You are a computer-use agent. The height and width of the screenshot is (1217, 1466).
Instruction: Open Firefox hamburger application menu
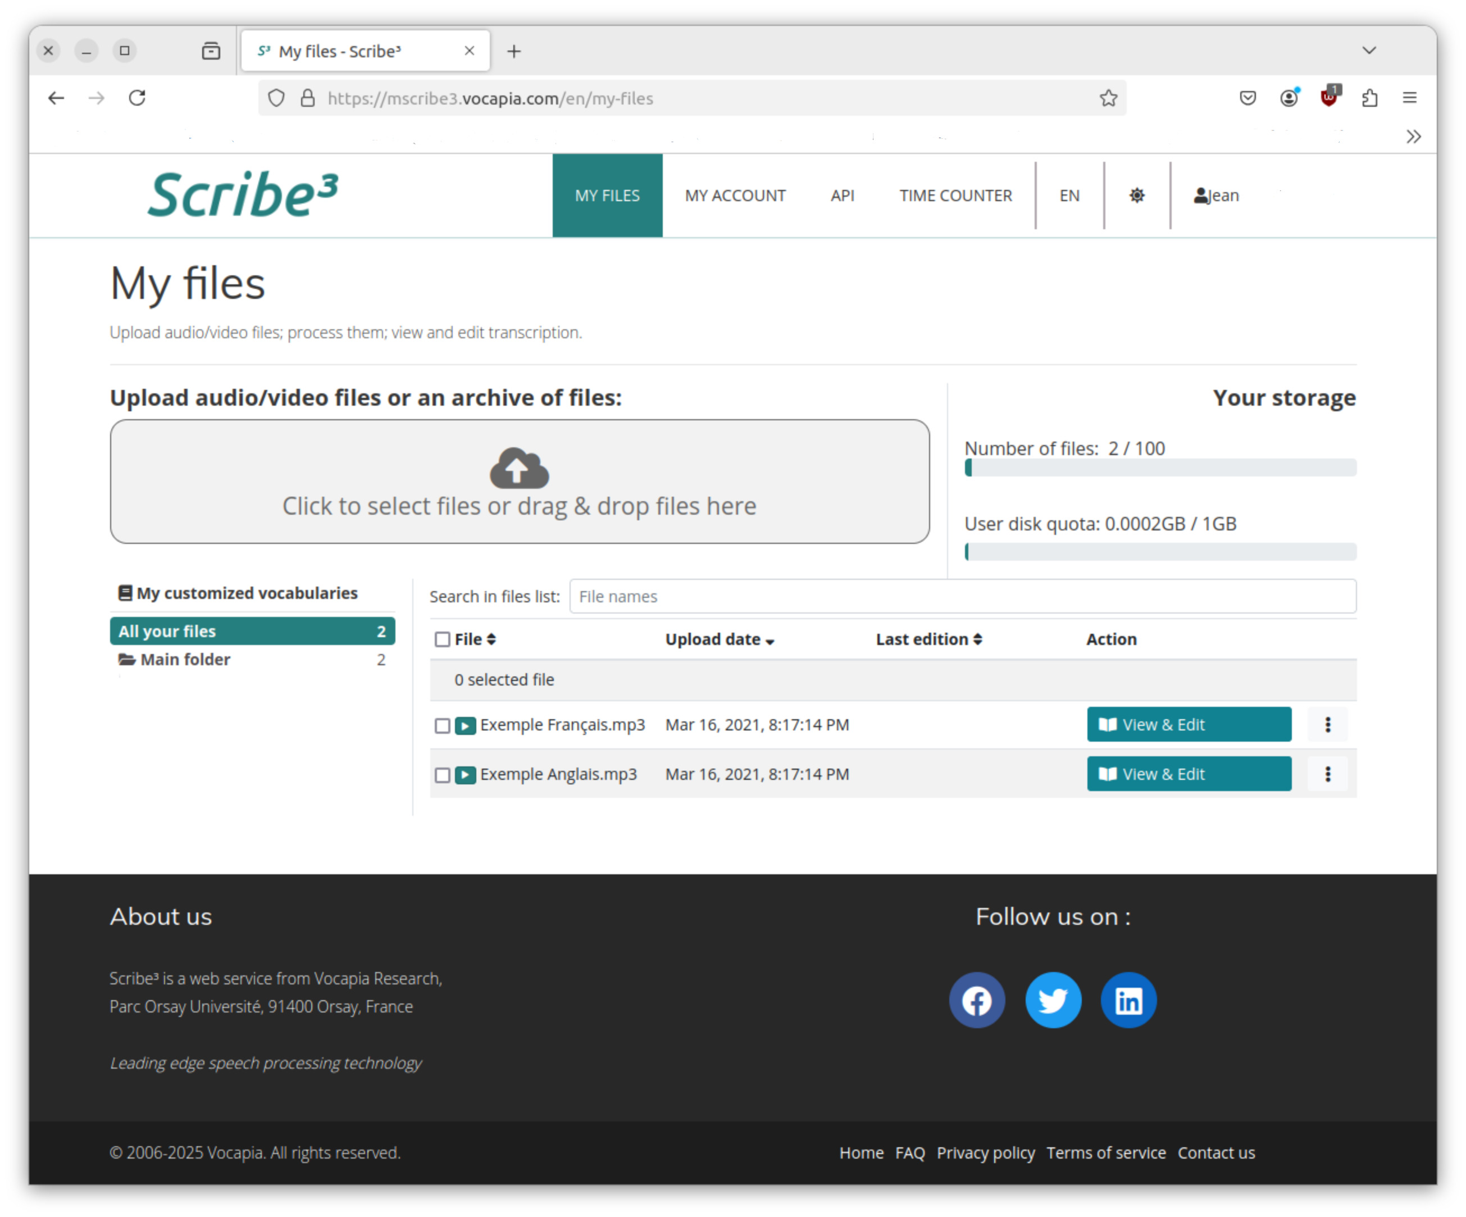(x=1409, y=98)
